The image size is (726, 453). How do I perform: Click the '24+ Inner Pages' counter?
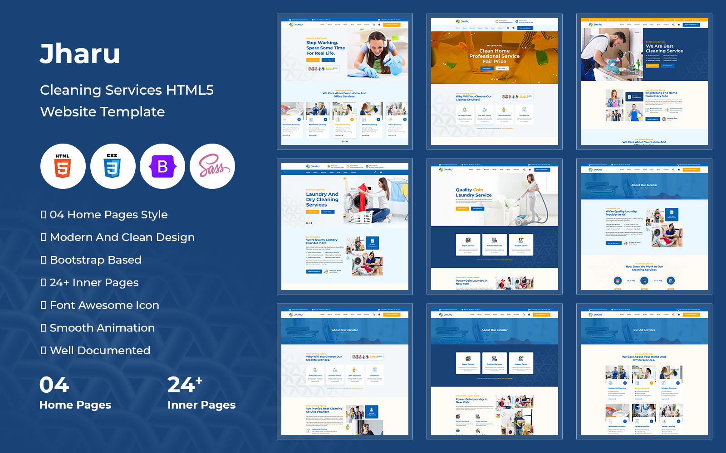[201, 393]
